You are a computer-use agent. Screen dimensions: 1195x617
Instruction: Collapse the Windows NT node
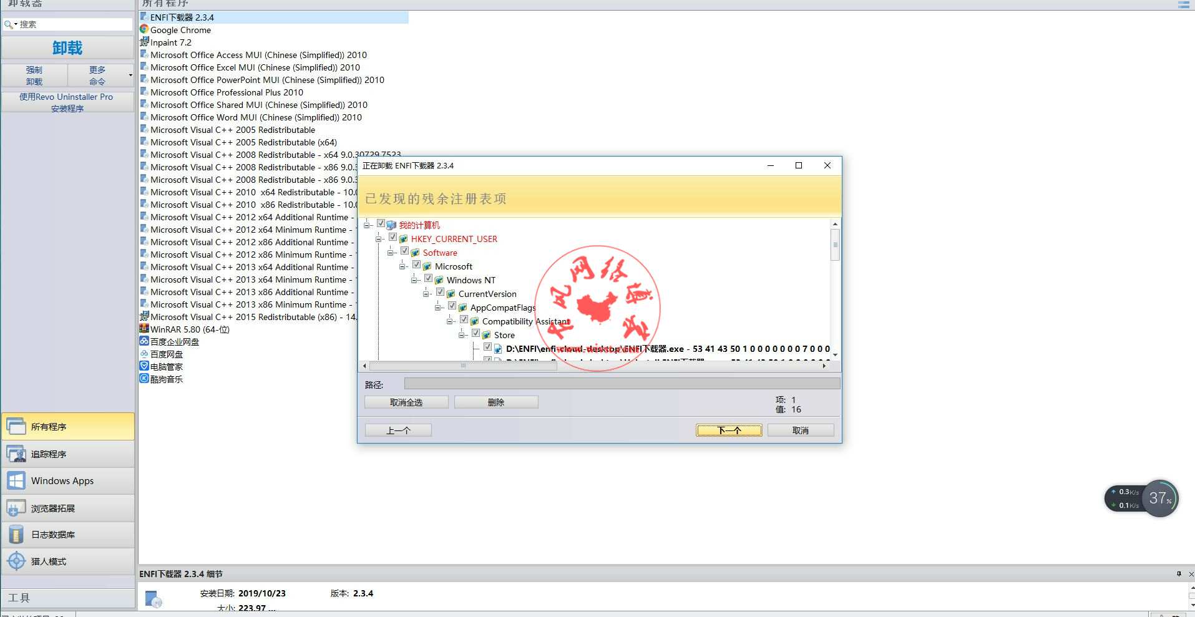[x=414, y=280]
